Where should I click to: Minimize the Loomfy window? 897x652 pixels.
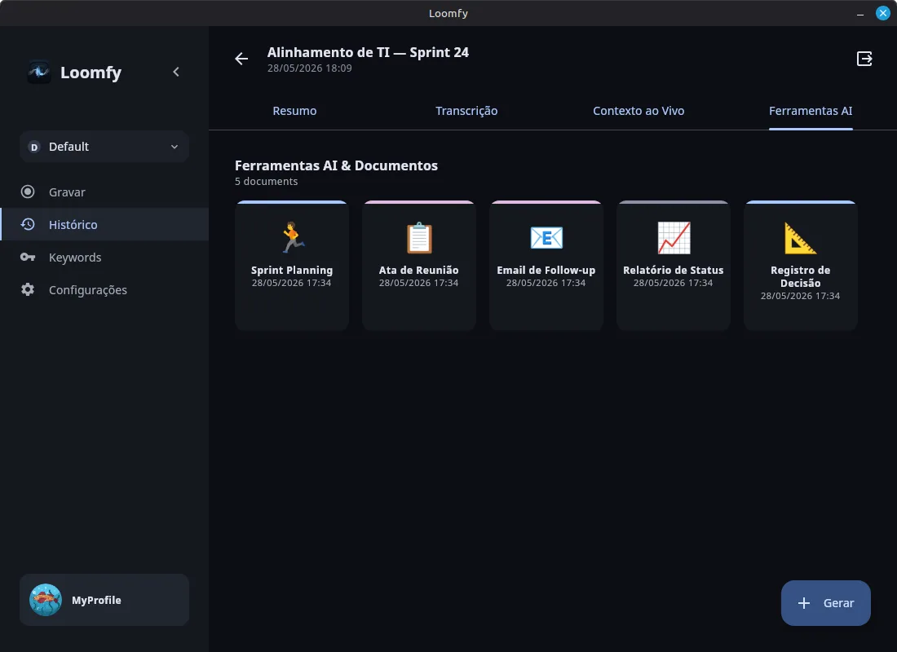coord(859,13)
